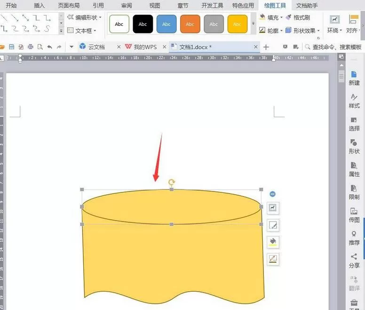The height and width of the screenshot is (310, 365).
Task: Open the 文本框 text box dropdown
Action: point(81,31)
